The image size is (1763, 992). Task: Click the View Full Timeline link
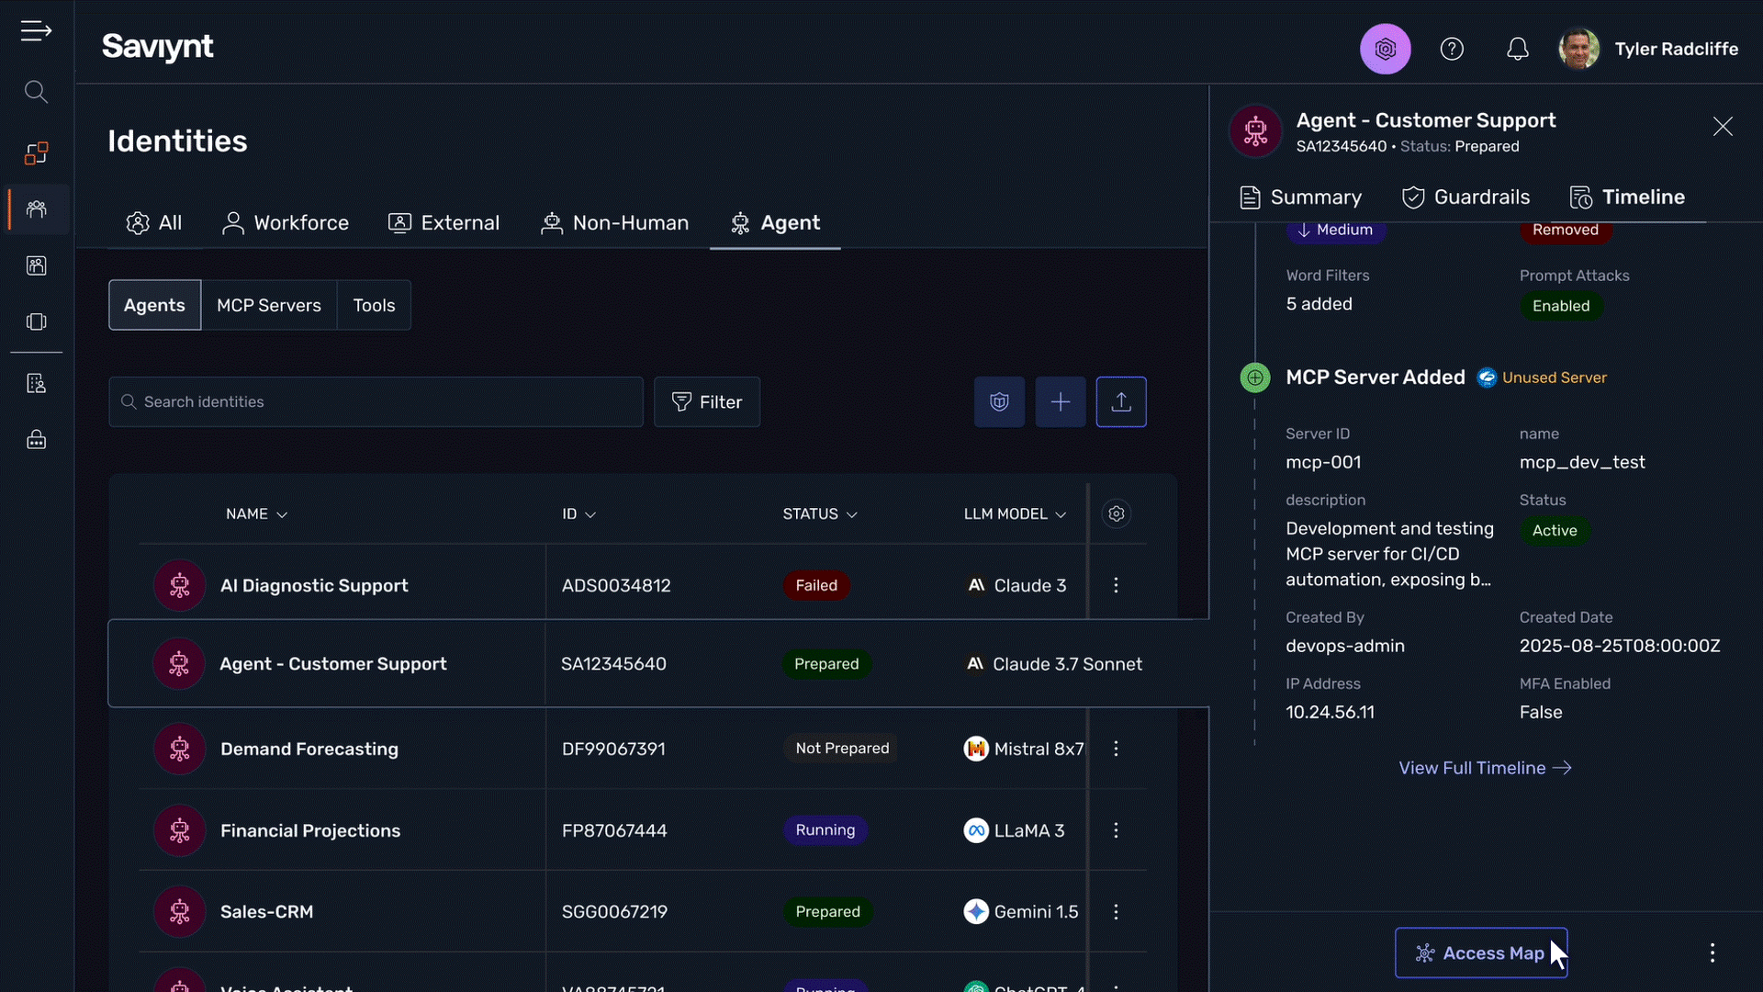1484,768
